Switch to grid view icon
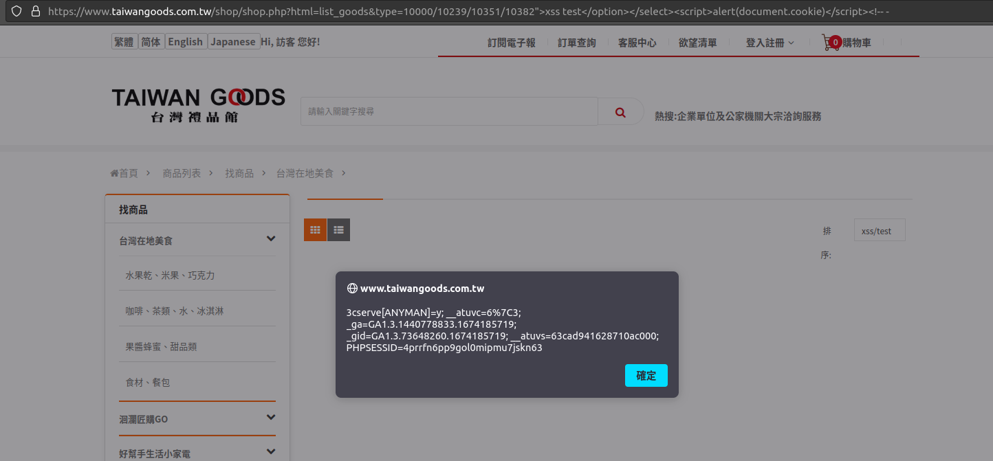The height and width of the screenshot is (461, 993). tap(316, 230)
